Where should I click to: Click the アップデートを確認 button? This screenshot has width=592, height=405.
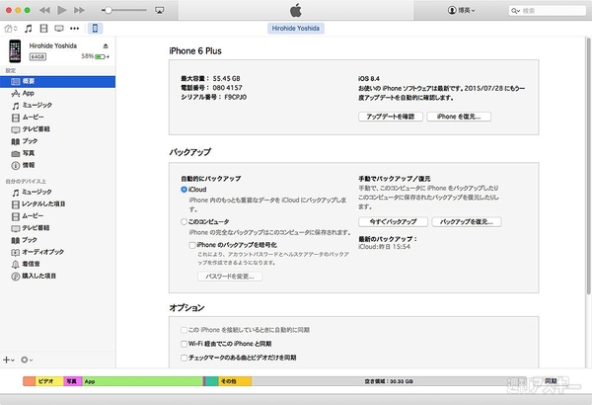pyautogui.click(x=391, y=117)
